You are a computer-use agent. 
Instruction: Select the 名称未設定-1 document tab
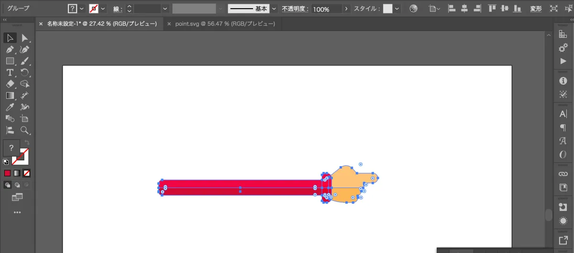(101, 23)
